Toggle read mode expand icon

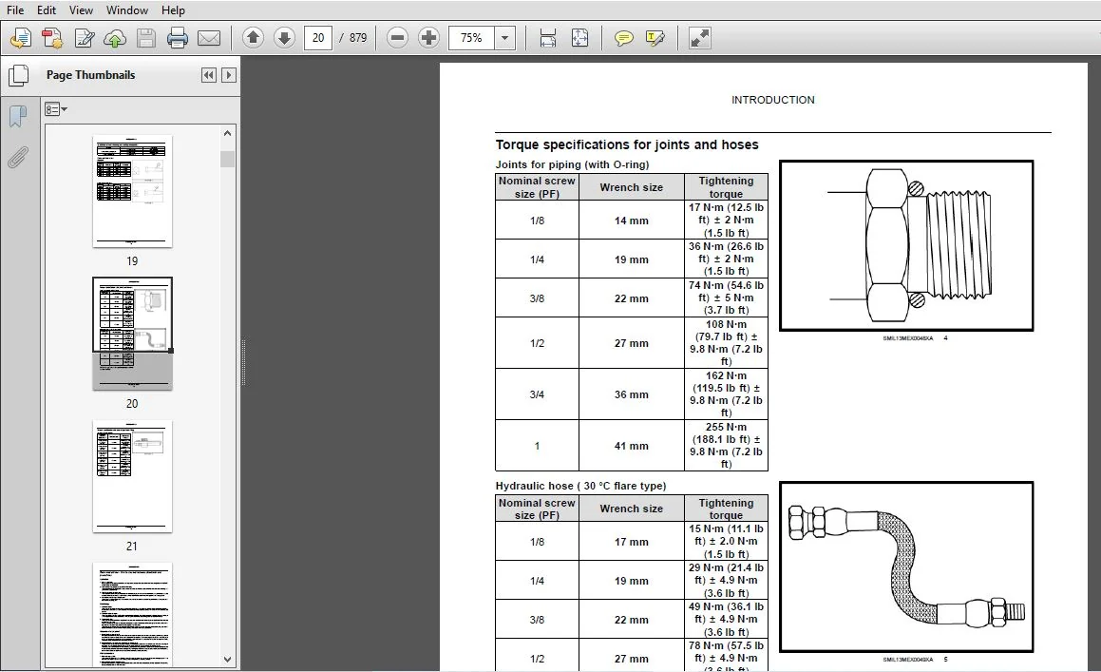699,38
